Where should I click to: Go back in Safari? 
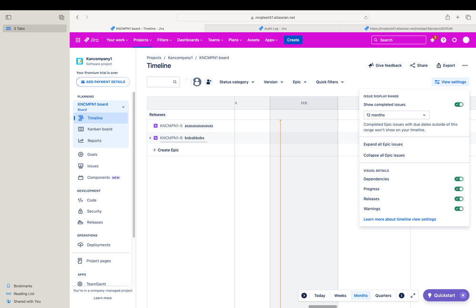[77, 17]
